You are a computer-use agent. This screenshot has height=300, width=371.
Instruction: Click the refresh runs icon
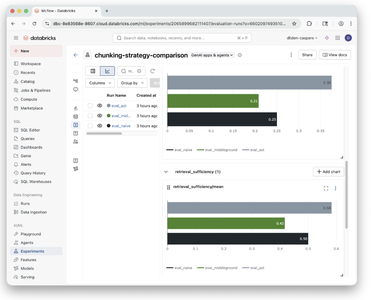(153, 71)
